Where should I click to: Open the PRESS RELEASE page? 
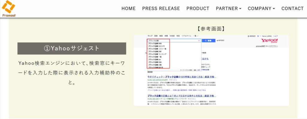pos(161,9)
